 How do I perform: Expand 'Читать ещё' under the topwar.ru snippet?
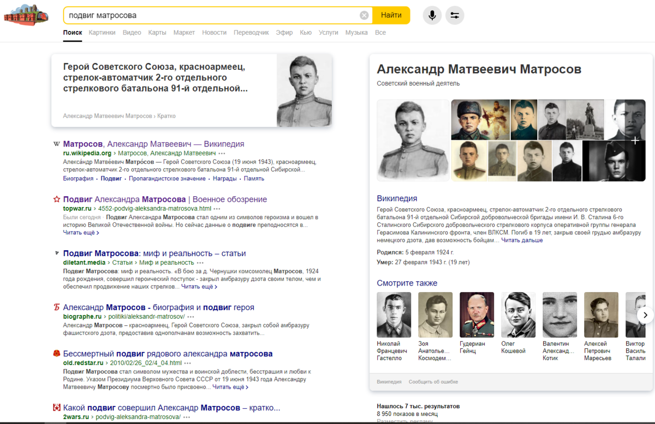pos(81,233)
